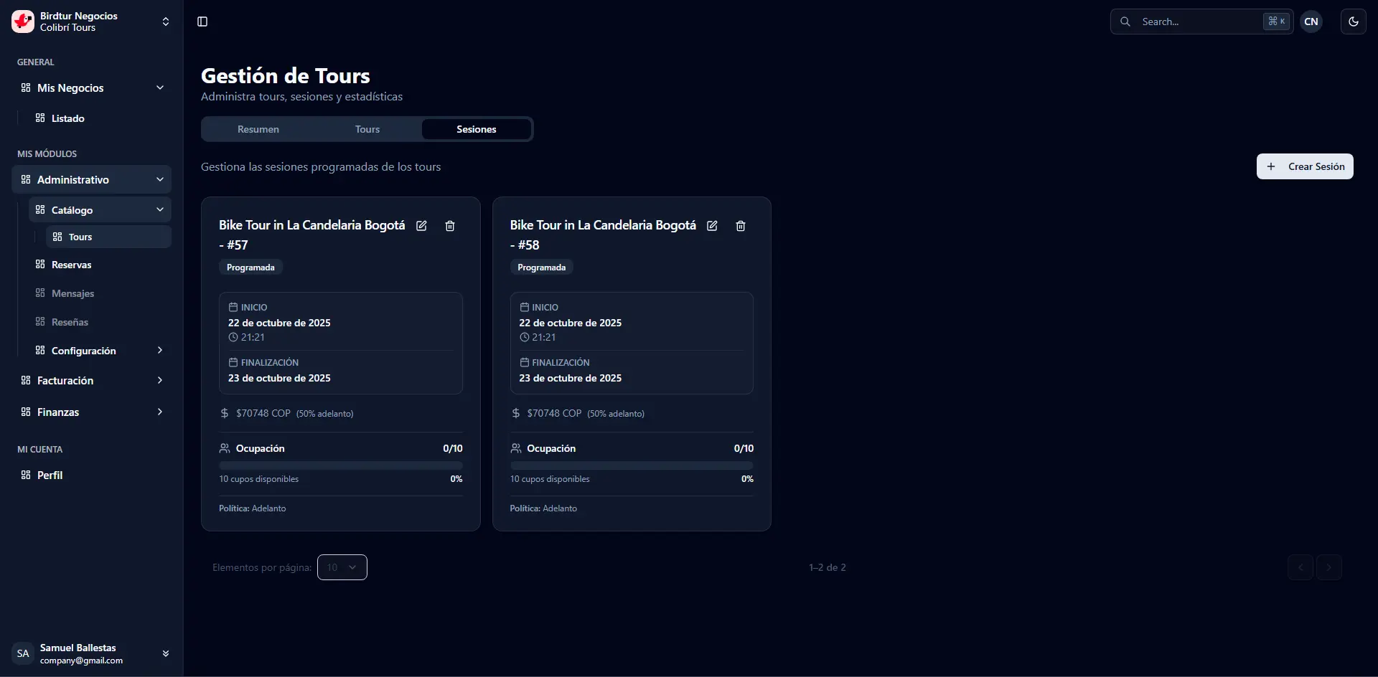
Task: Collapse the sidebar panel
Action: [202, 22]
